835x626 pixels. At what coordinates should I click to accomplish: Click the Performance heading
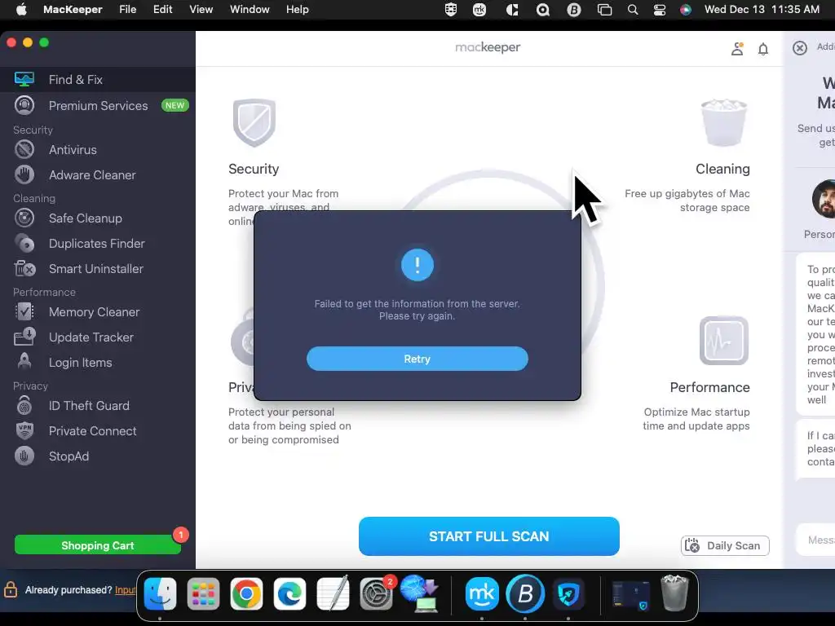(x=709, y=387)
